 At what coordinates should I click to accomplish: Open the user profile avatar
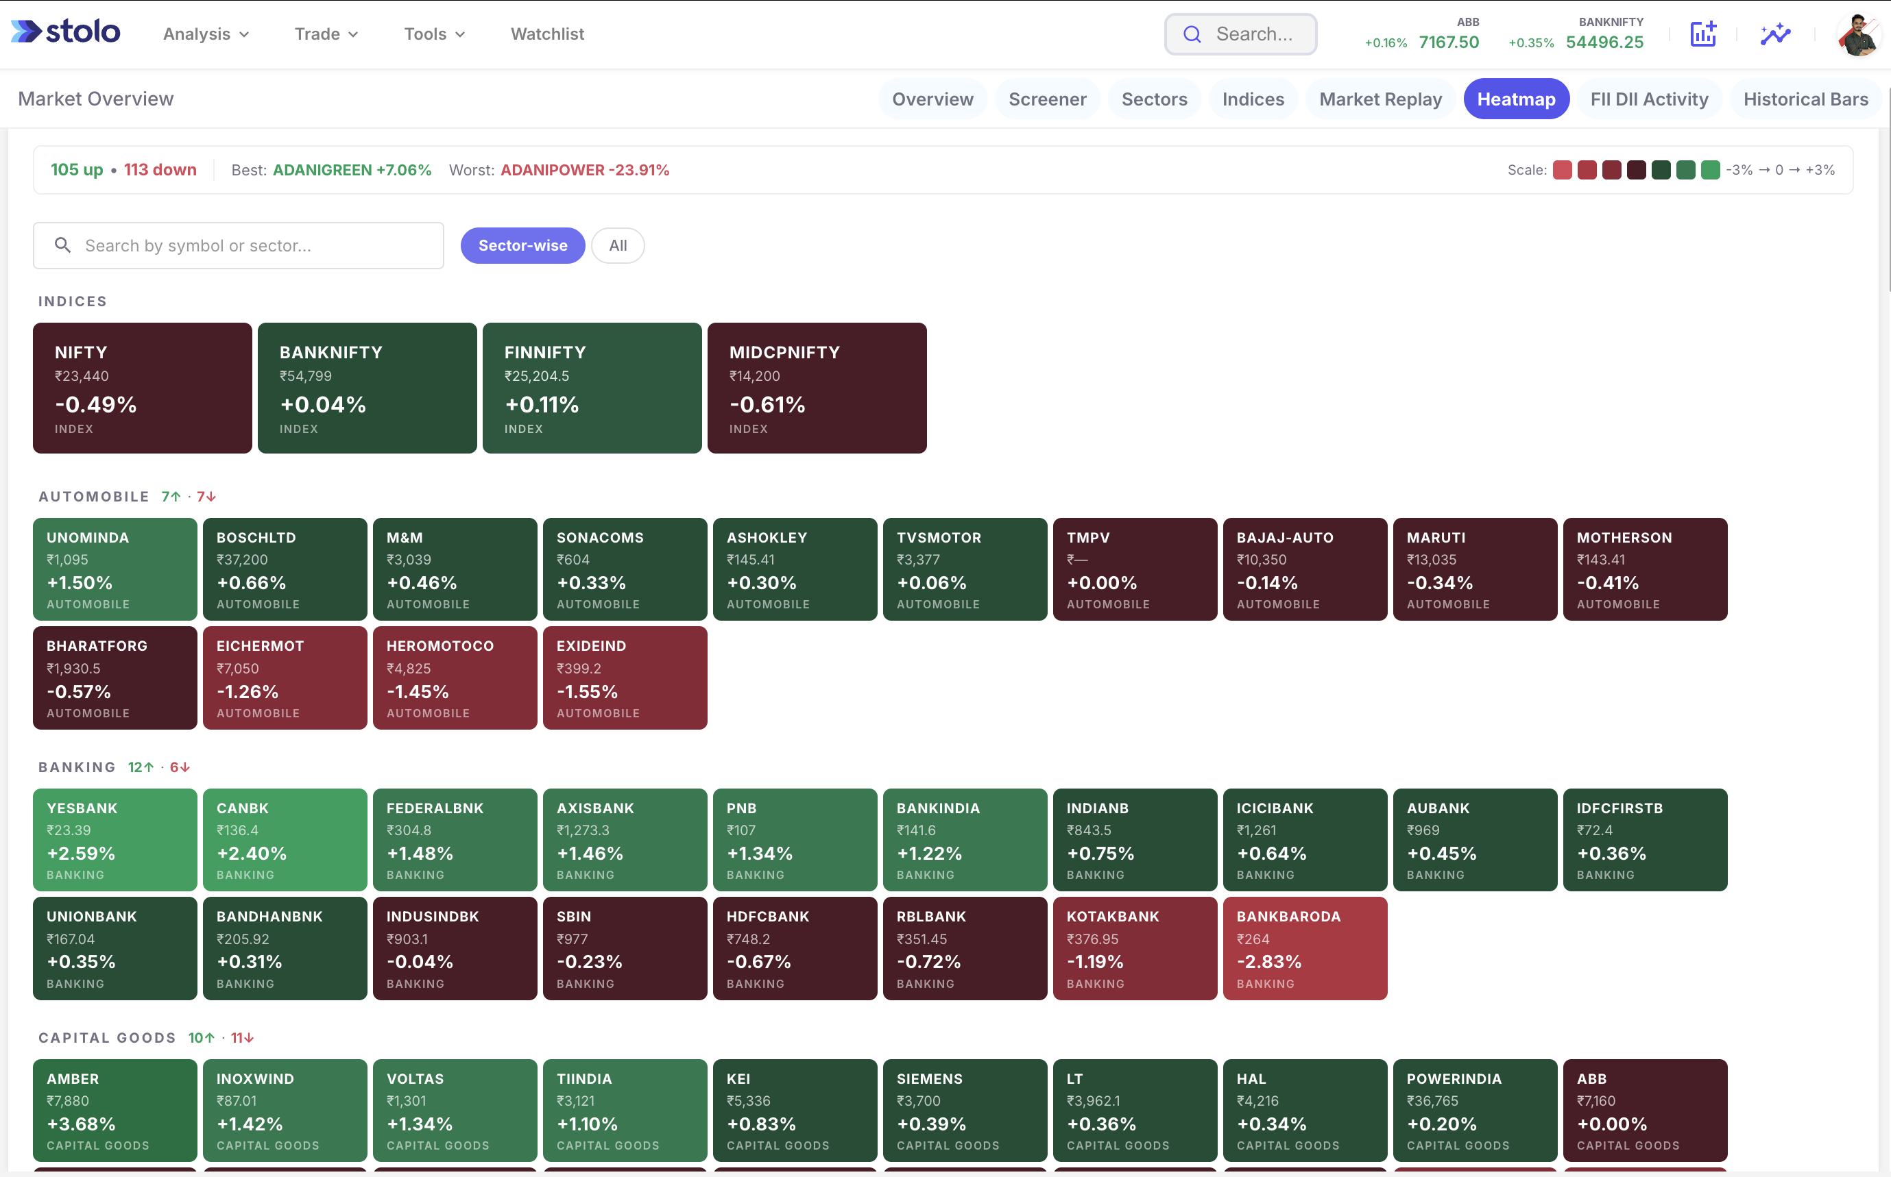coord(1858,35)
